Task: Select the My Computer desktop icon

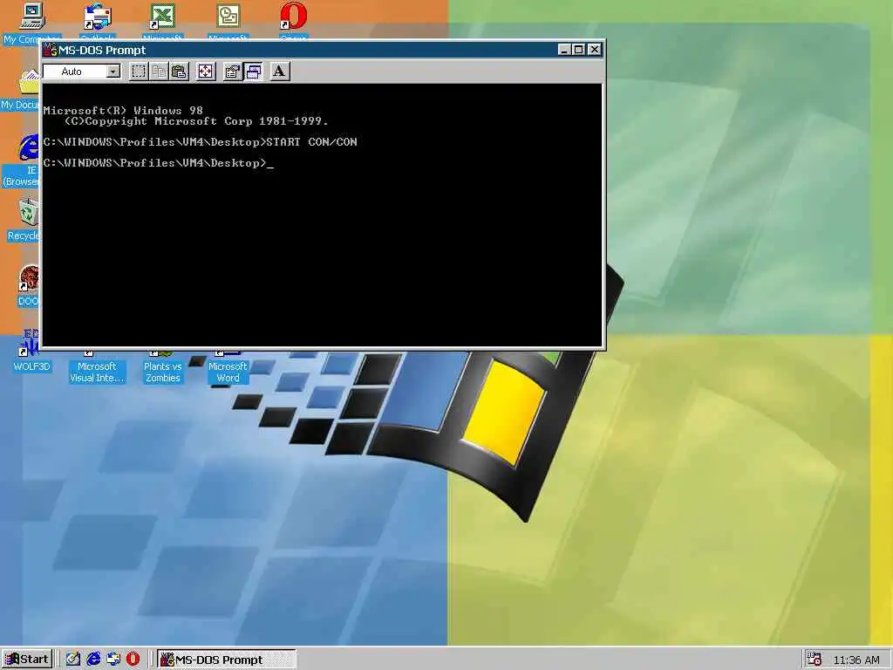Action: click(x=31, y=23)
